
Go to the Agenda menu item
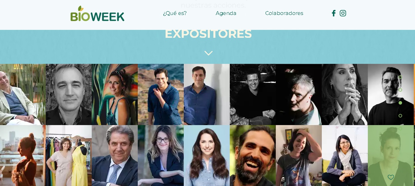point(226,13)
